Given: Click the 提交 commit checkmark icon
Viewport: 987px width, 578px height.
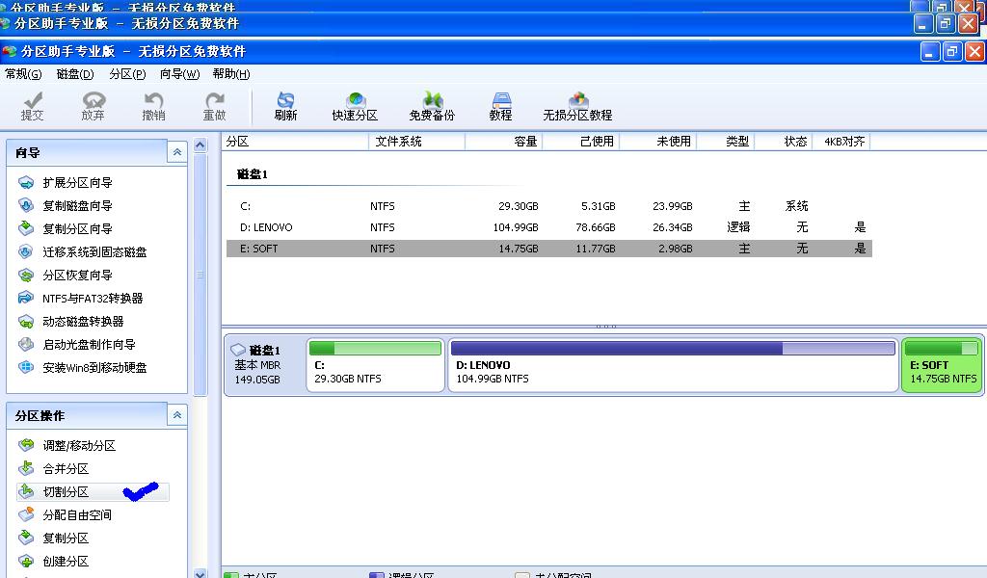Looking at the screenshot, I should click(32, 106).
